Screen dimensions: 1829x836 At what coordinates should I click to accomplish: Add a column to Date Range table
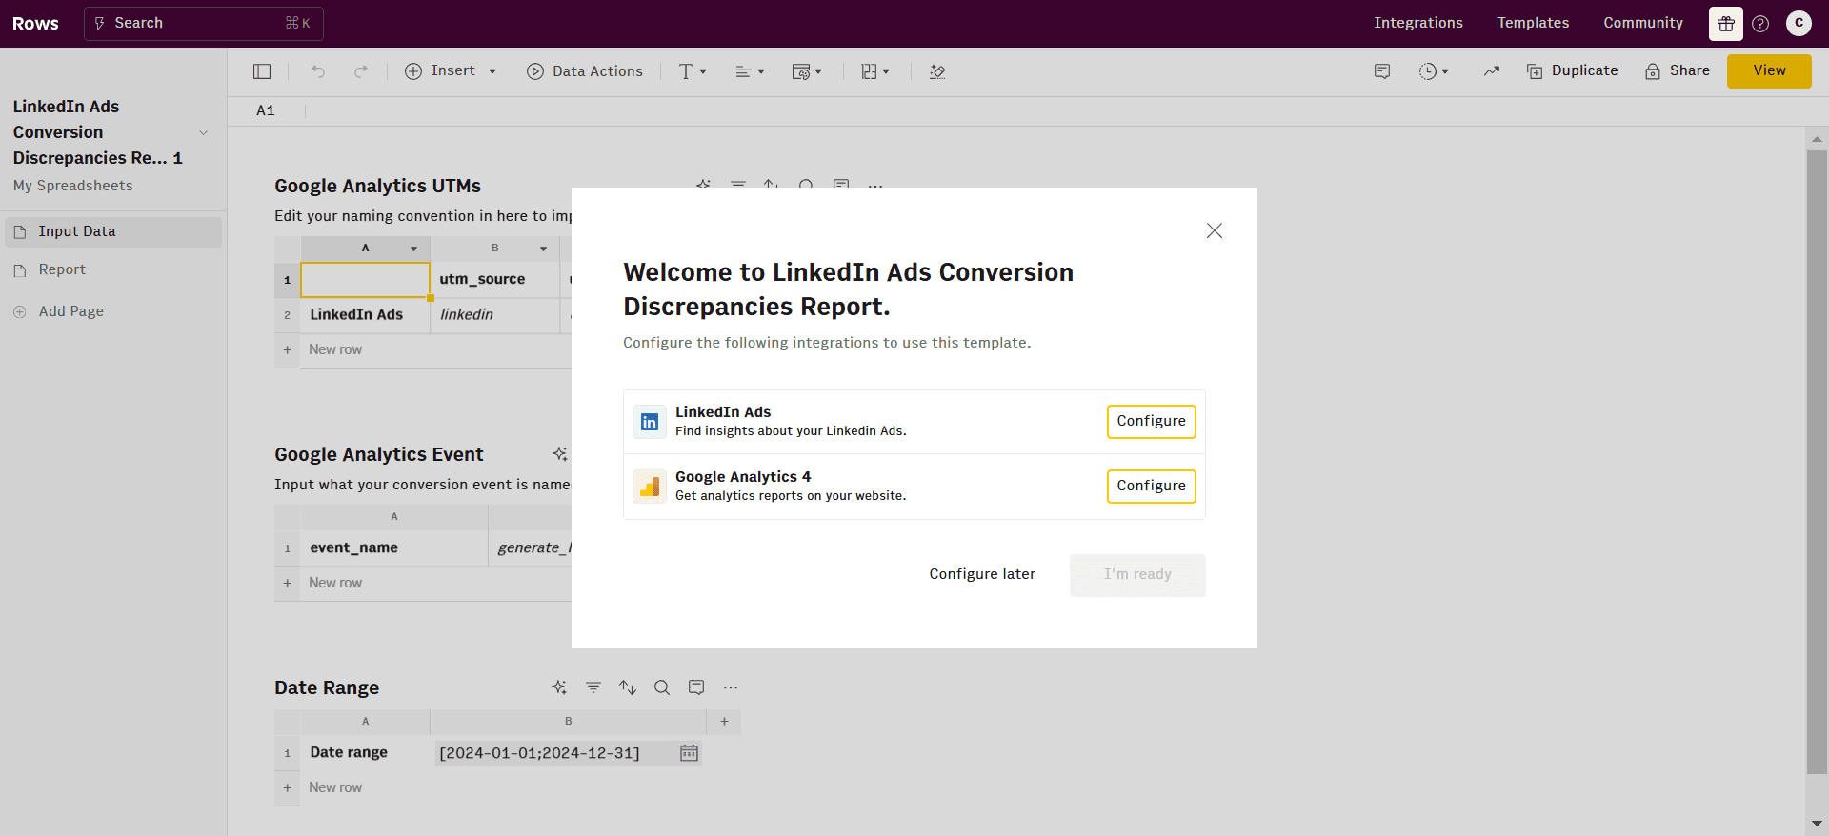click(724, 722)
